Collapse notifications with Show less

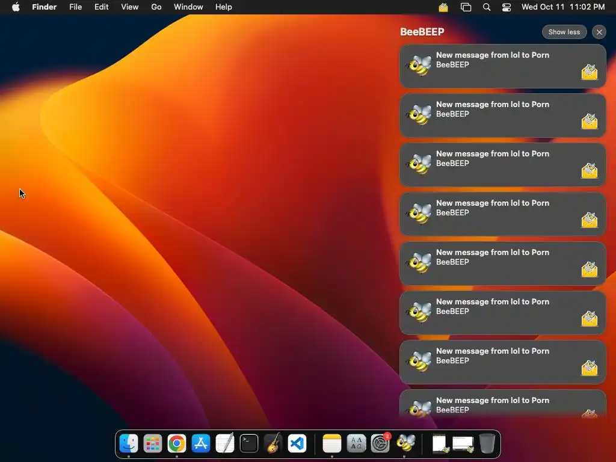[564, 32]
